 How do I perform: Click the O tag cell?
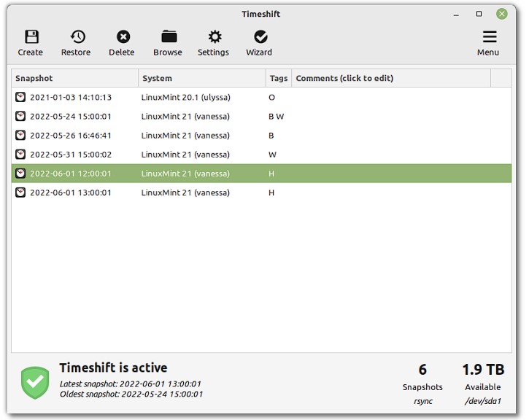coord(271,98)
